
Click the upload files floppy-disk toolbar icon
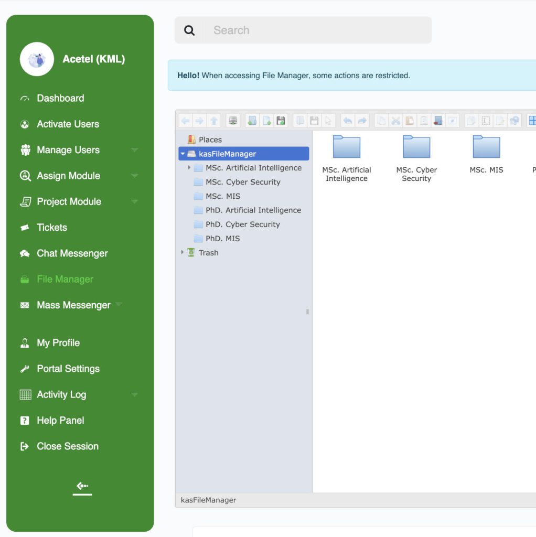click(x=281, y=121)
